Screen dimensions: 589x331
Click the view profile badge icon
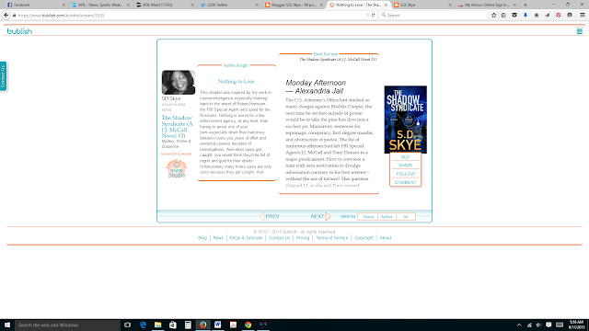[x=177, y=168]
